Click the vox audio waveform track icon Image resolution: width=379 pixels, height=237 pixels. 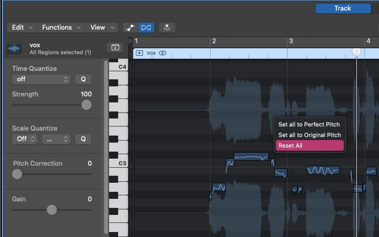click(x=14, y=49)
